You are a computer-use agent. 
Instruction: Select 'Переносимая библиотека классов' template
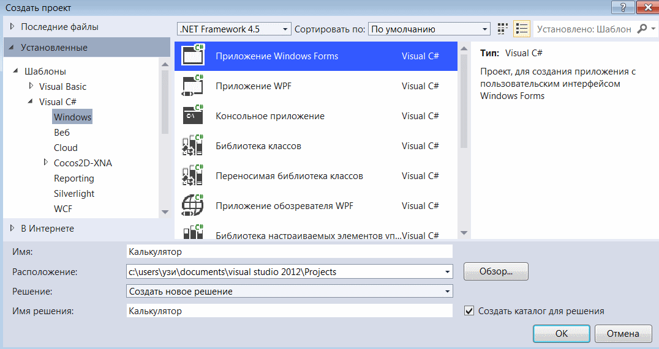tap(316, 176)
